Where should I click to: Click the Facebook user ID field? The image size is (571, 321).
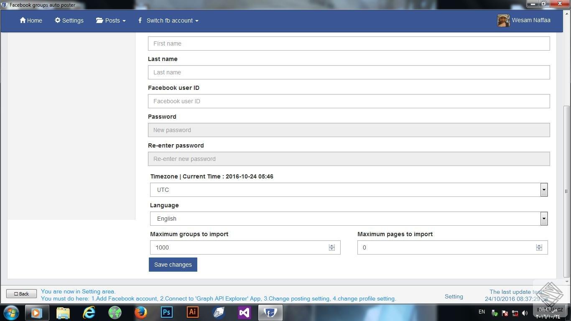(x=349, y=101)
